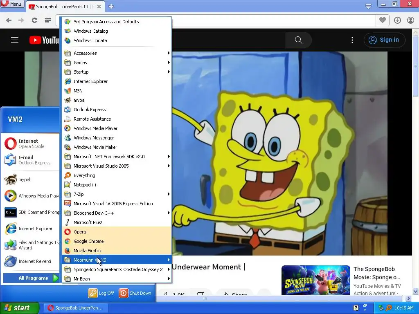This screenshot has width=419, height=314.
Task: Select the SpongeBob UnderPants browser tab
Action: tap(65, 7)
